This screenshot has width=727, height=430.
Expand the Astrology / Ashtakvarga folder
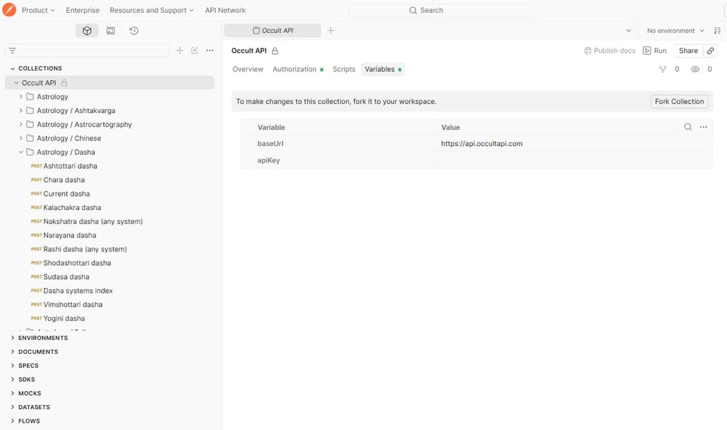click(x=21, y=110)
